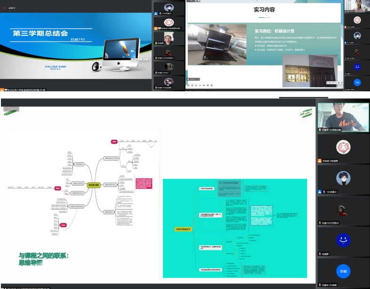The image size is (370, 289).
Task: Click the microphone icon beside the black T-shirt presenter's name
Action: coord(320,129)
